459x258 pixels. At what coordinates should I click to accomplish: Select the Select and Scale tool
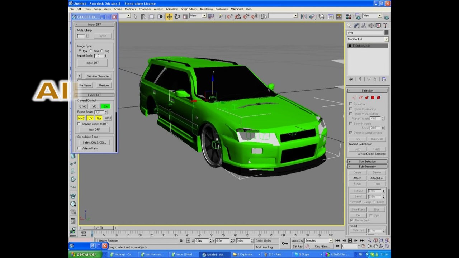click(185, 16)
